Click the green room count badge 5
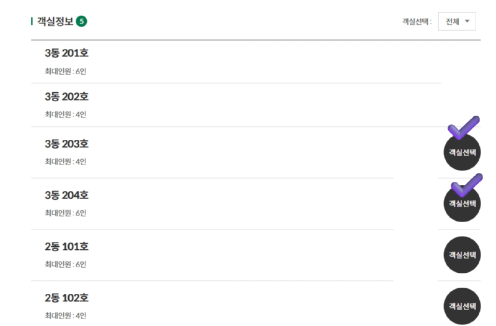This screenshot has width=496, height=326. click(81, 22)
